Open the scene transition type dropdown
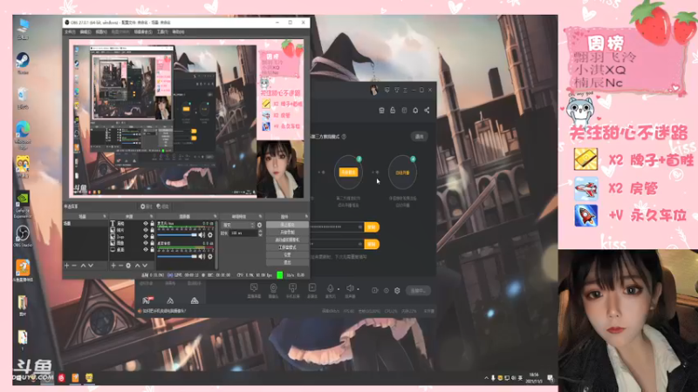The width and height of the screenshot is (698, 392). click(x=238, y=225)
